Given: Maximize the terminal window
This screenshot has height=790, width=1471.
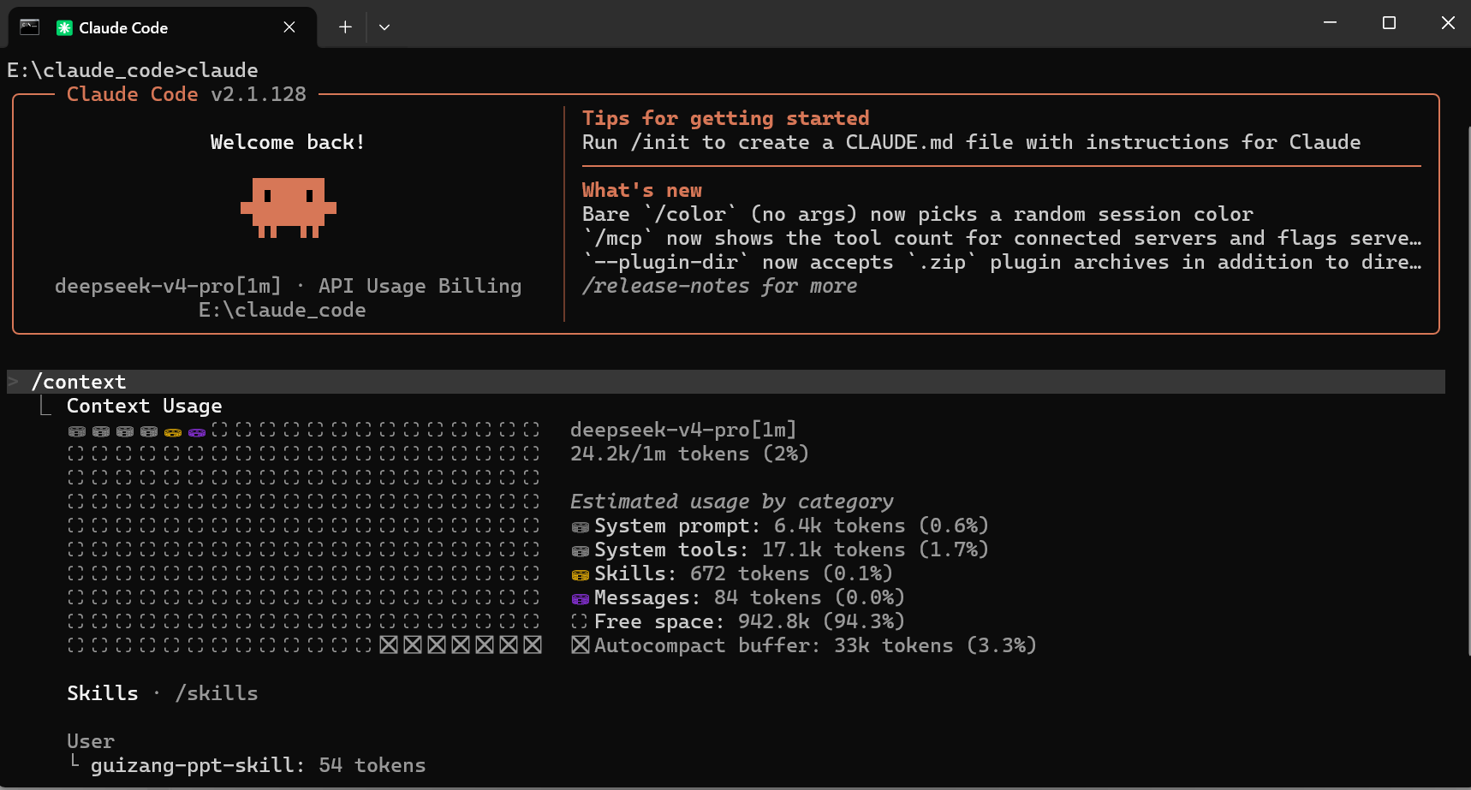Looking at the screenshot, I should pos(1389,23).
